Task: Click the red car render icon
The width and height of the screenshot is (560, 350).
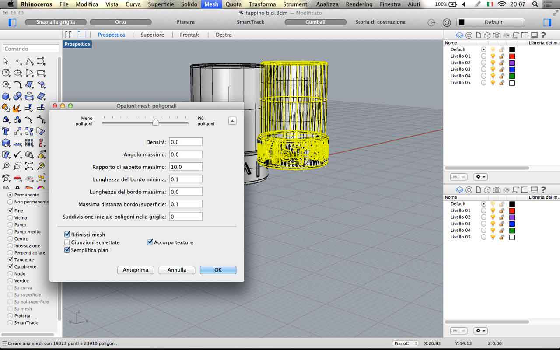Action: click(x=17, y=178)
